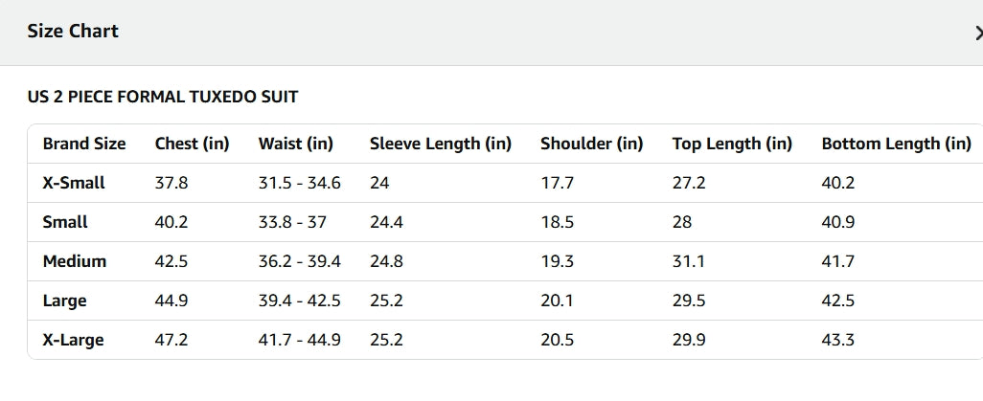Close the Size Chart dialog
This screenshot has width=983, height=401.
click(977, 33)
